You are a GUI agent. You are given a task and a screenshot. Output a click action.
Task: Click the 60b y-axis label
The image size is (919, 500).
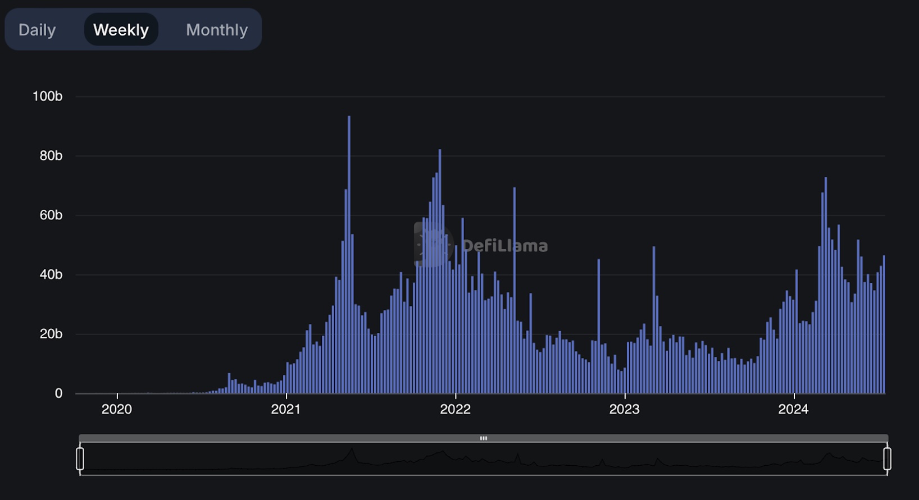[x=51, y=215]
